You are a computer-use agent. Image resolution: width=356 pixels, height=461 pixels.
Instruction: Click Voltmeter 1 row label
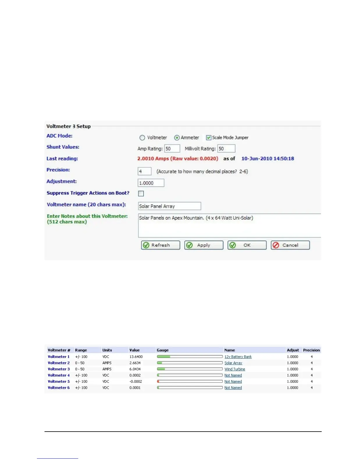click(x=59, y=357)
